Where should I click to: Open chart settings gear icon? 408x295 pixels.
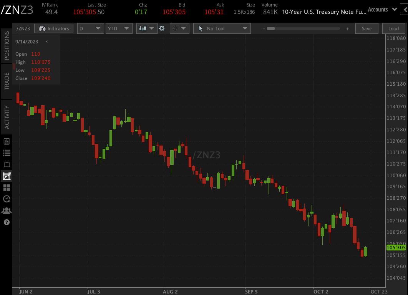point(162,28)
